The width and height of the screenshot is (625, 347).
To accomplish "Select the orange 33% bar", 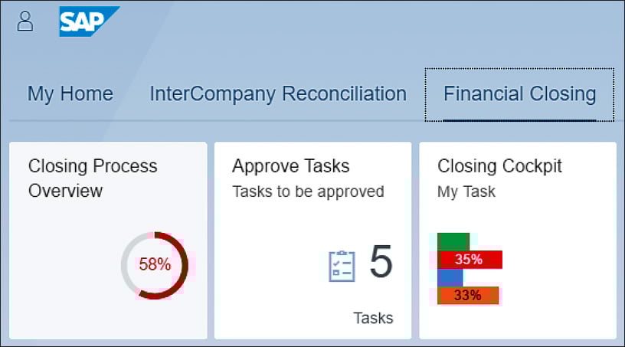I will 468,296.
